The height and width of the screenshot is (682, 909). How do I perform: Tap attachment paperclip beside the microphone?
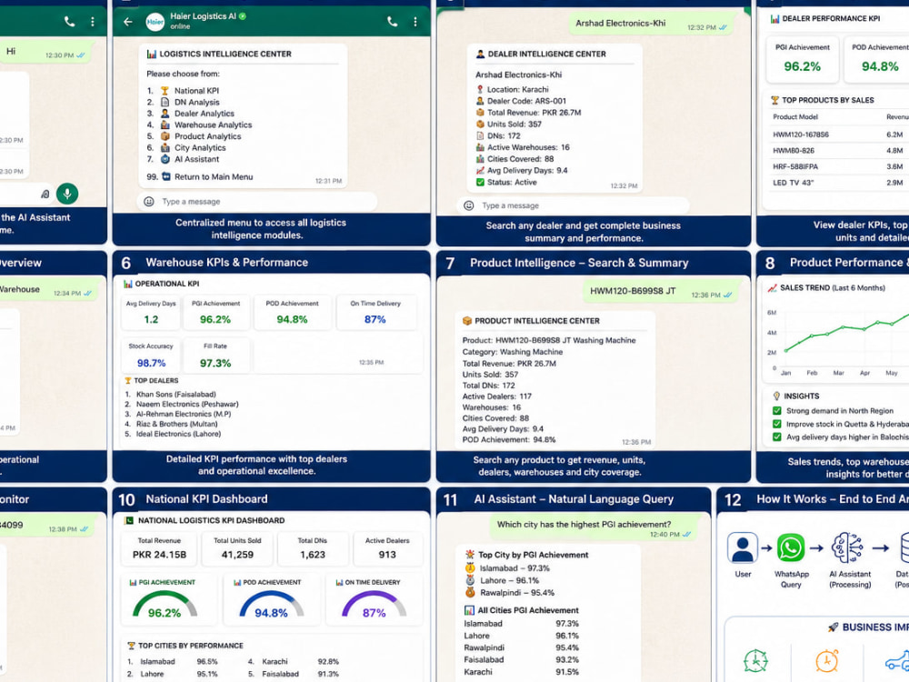45,195
